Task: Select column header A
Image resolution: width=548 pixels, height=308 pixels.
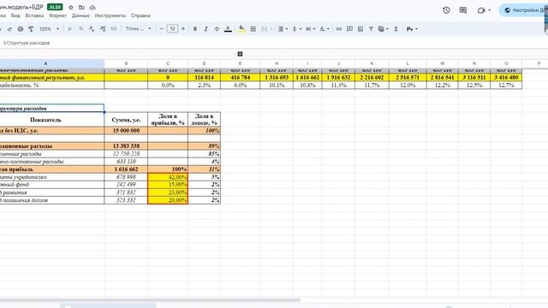Action: pos(45,63)
